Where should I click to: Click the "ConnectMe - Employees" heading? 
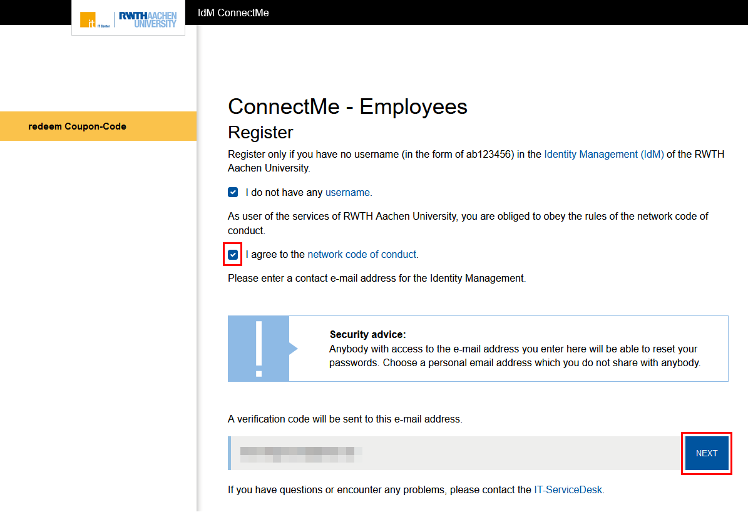click(x=347, y=106)
